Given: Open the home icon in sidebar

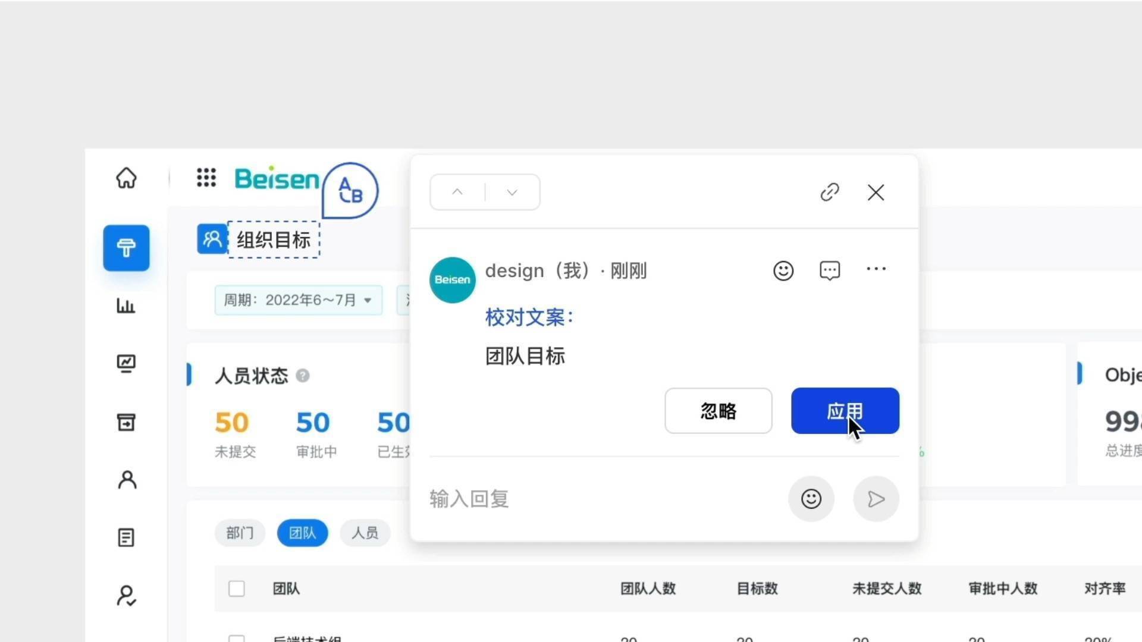Looking at the screenshot, I should 126,178.
